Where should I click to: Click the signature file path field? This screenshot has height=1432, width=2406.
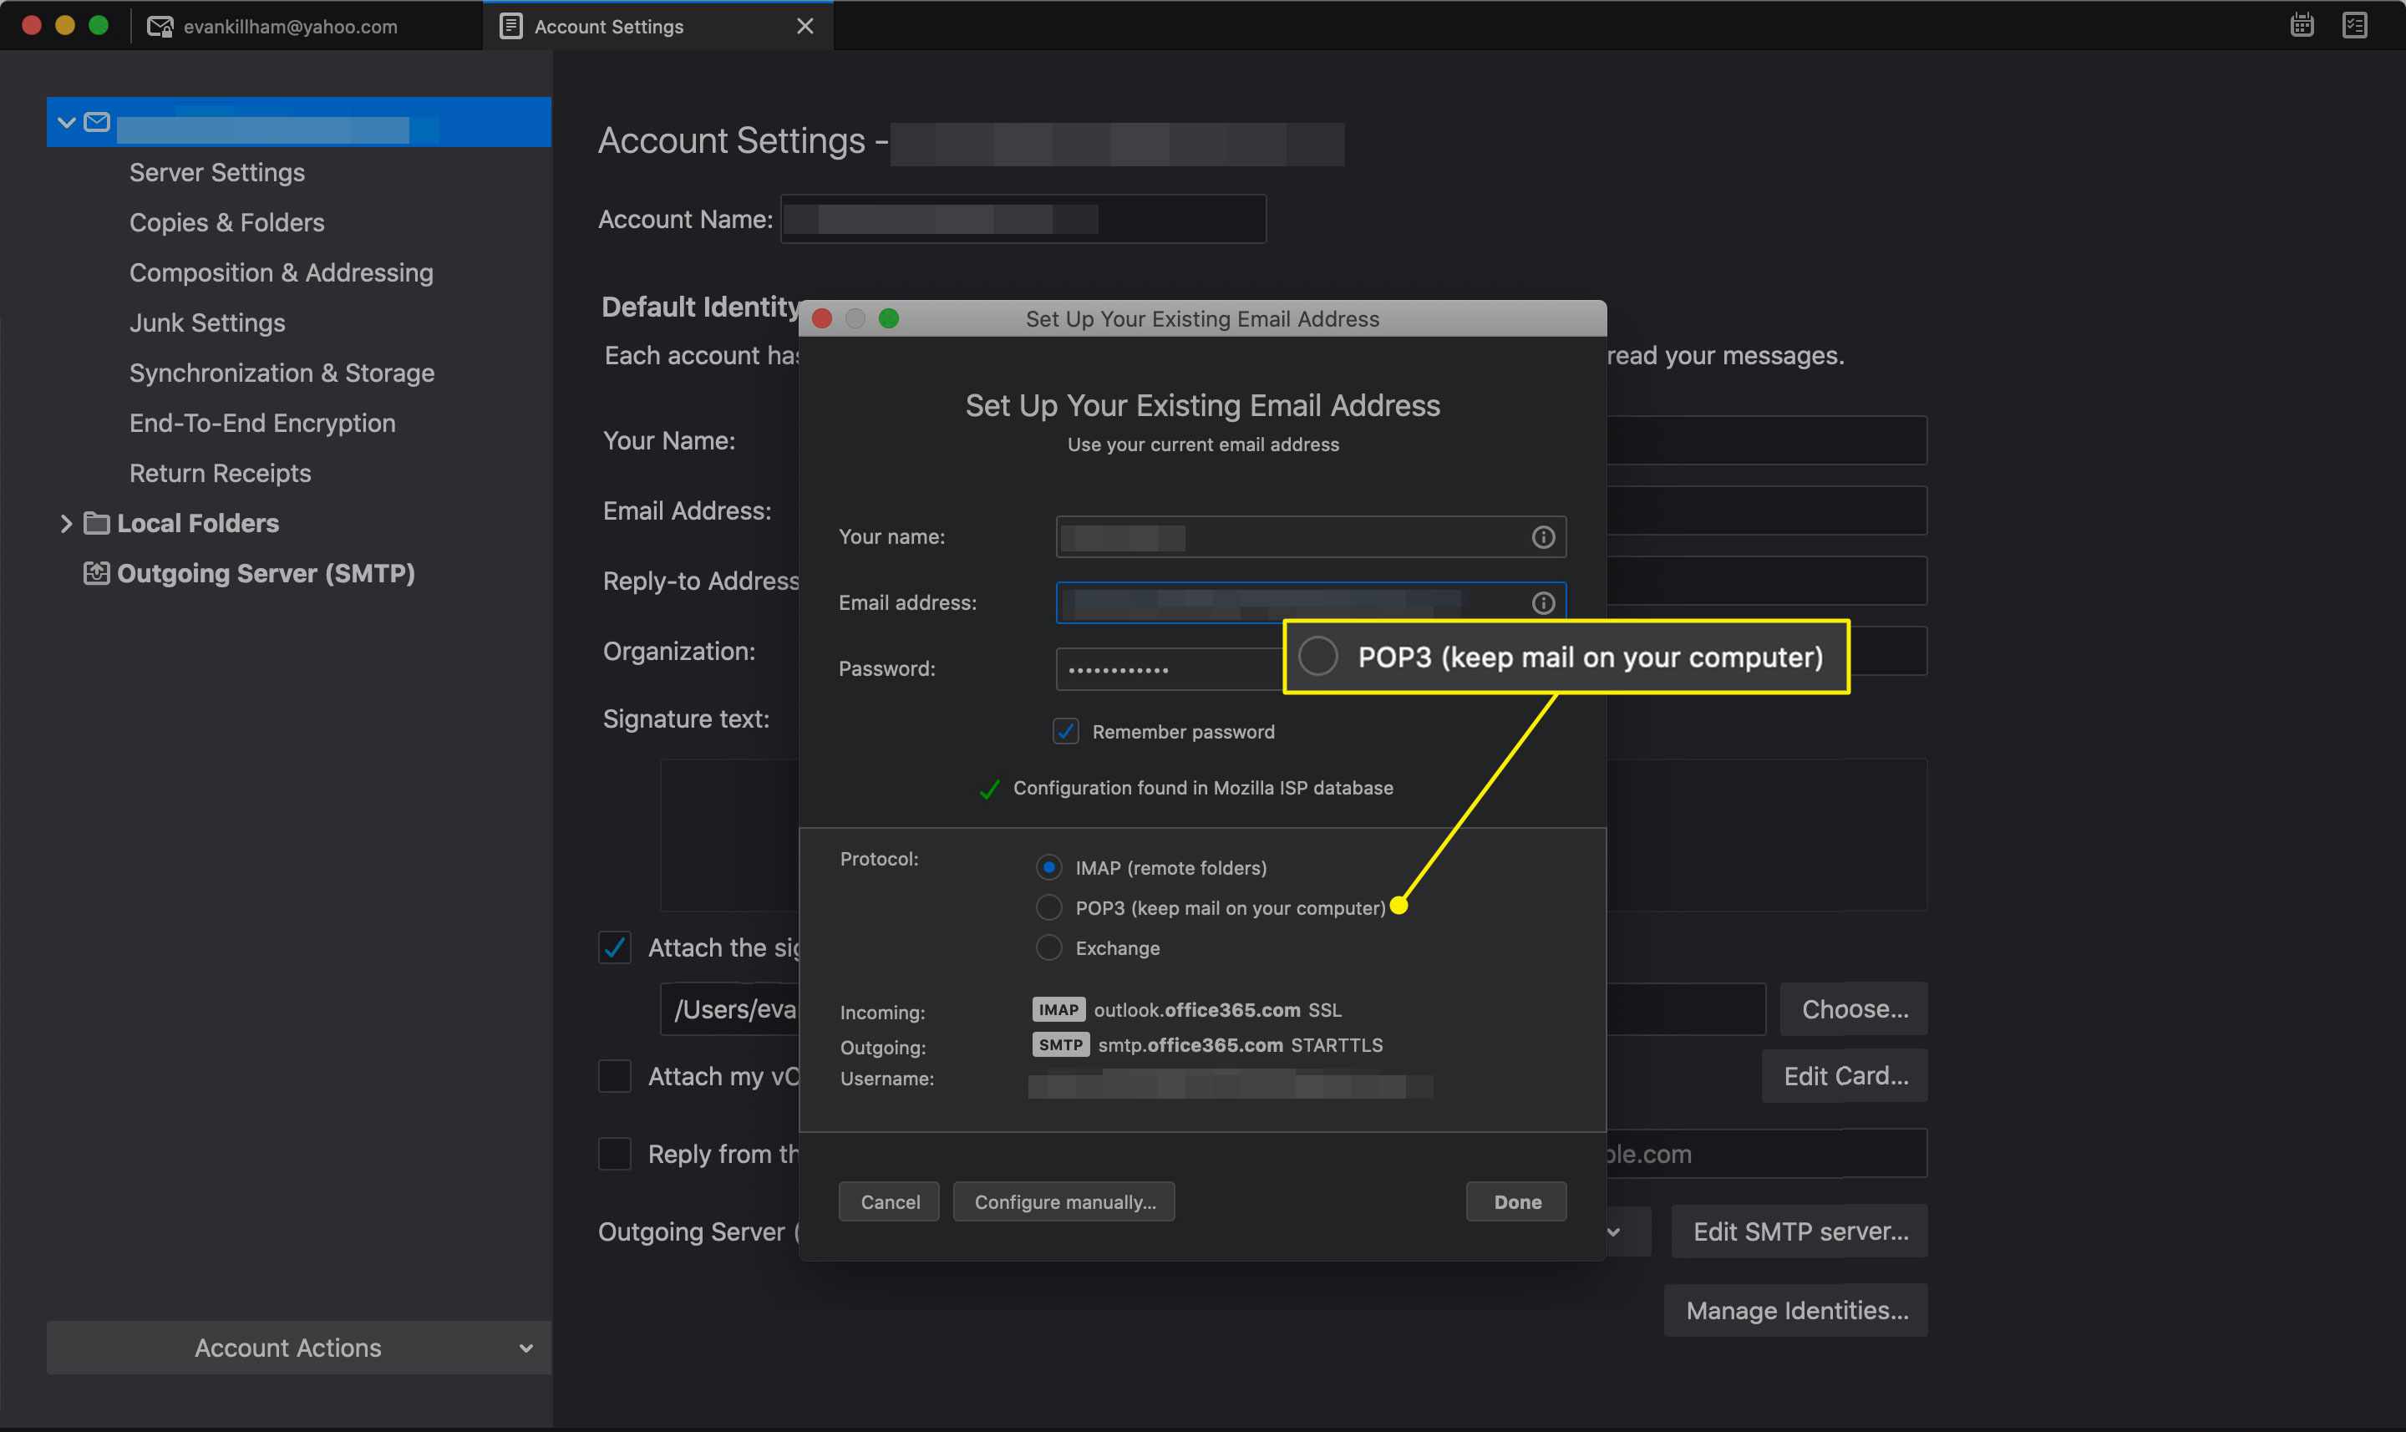(730, 1009)
